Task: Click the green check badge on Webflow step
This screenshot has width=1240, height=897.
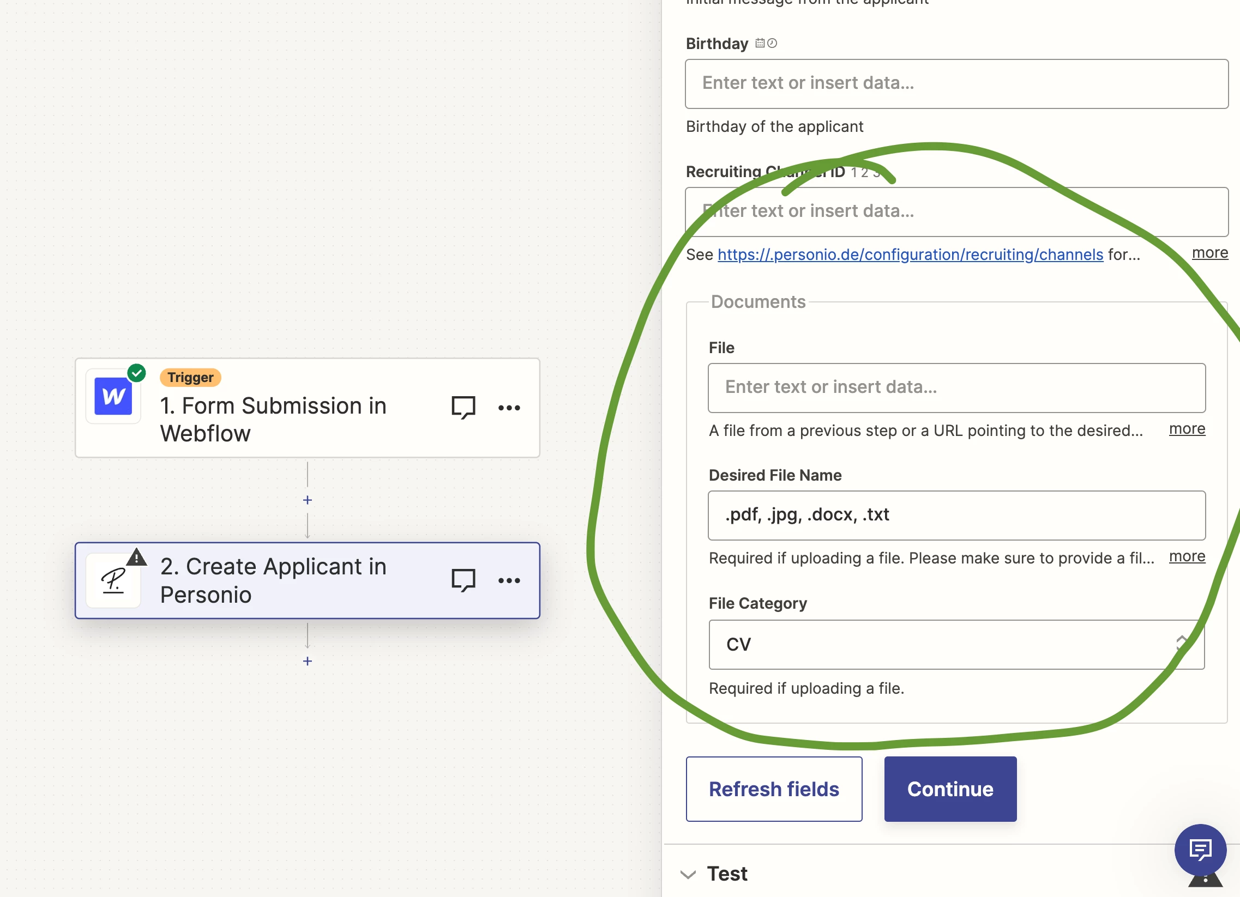Action: (136, 373)
